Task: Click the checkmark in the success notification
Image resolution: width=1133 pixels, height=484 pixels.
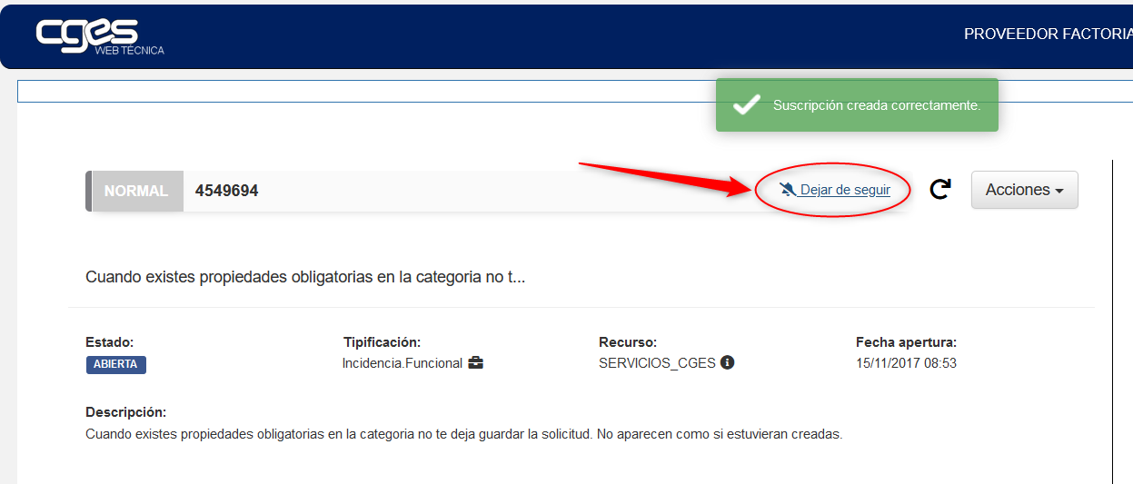Action: [746, 105]
